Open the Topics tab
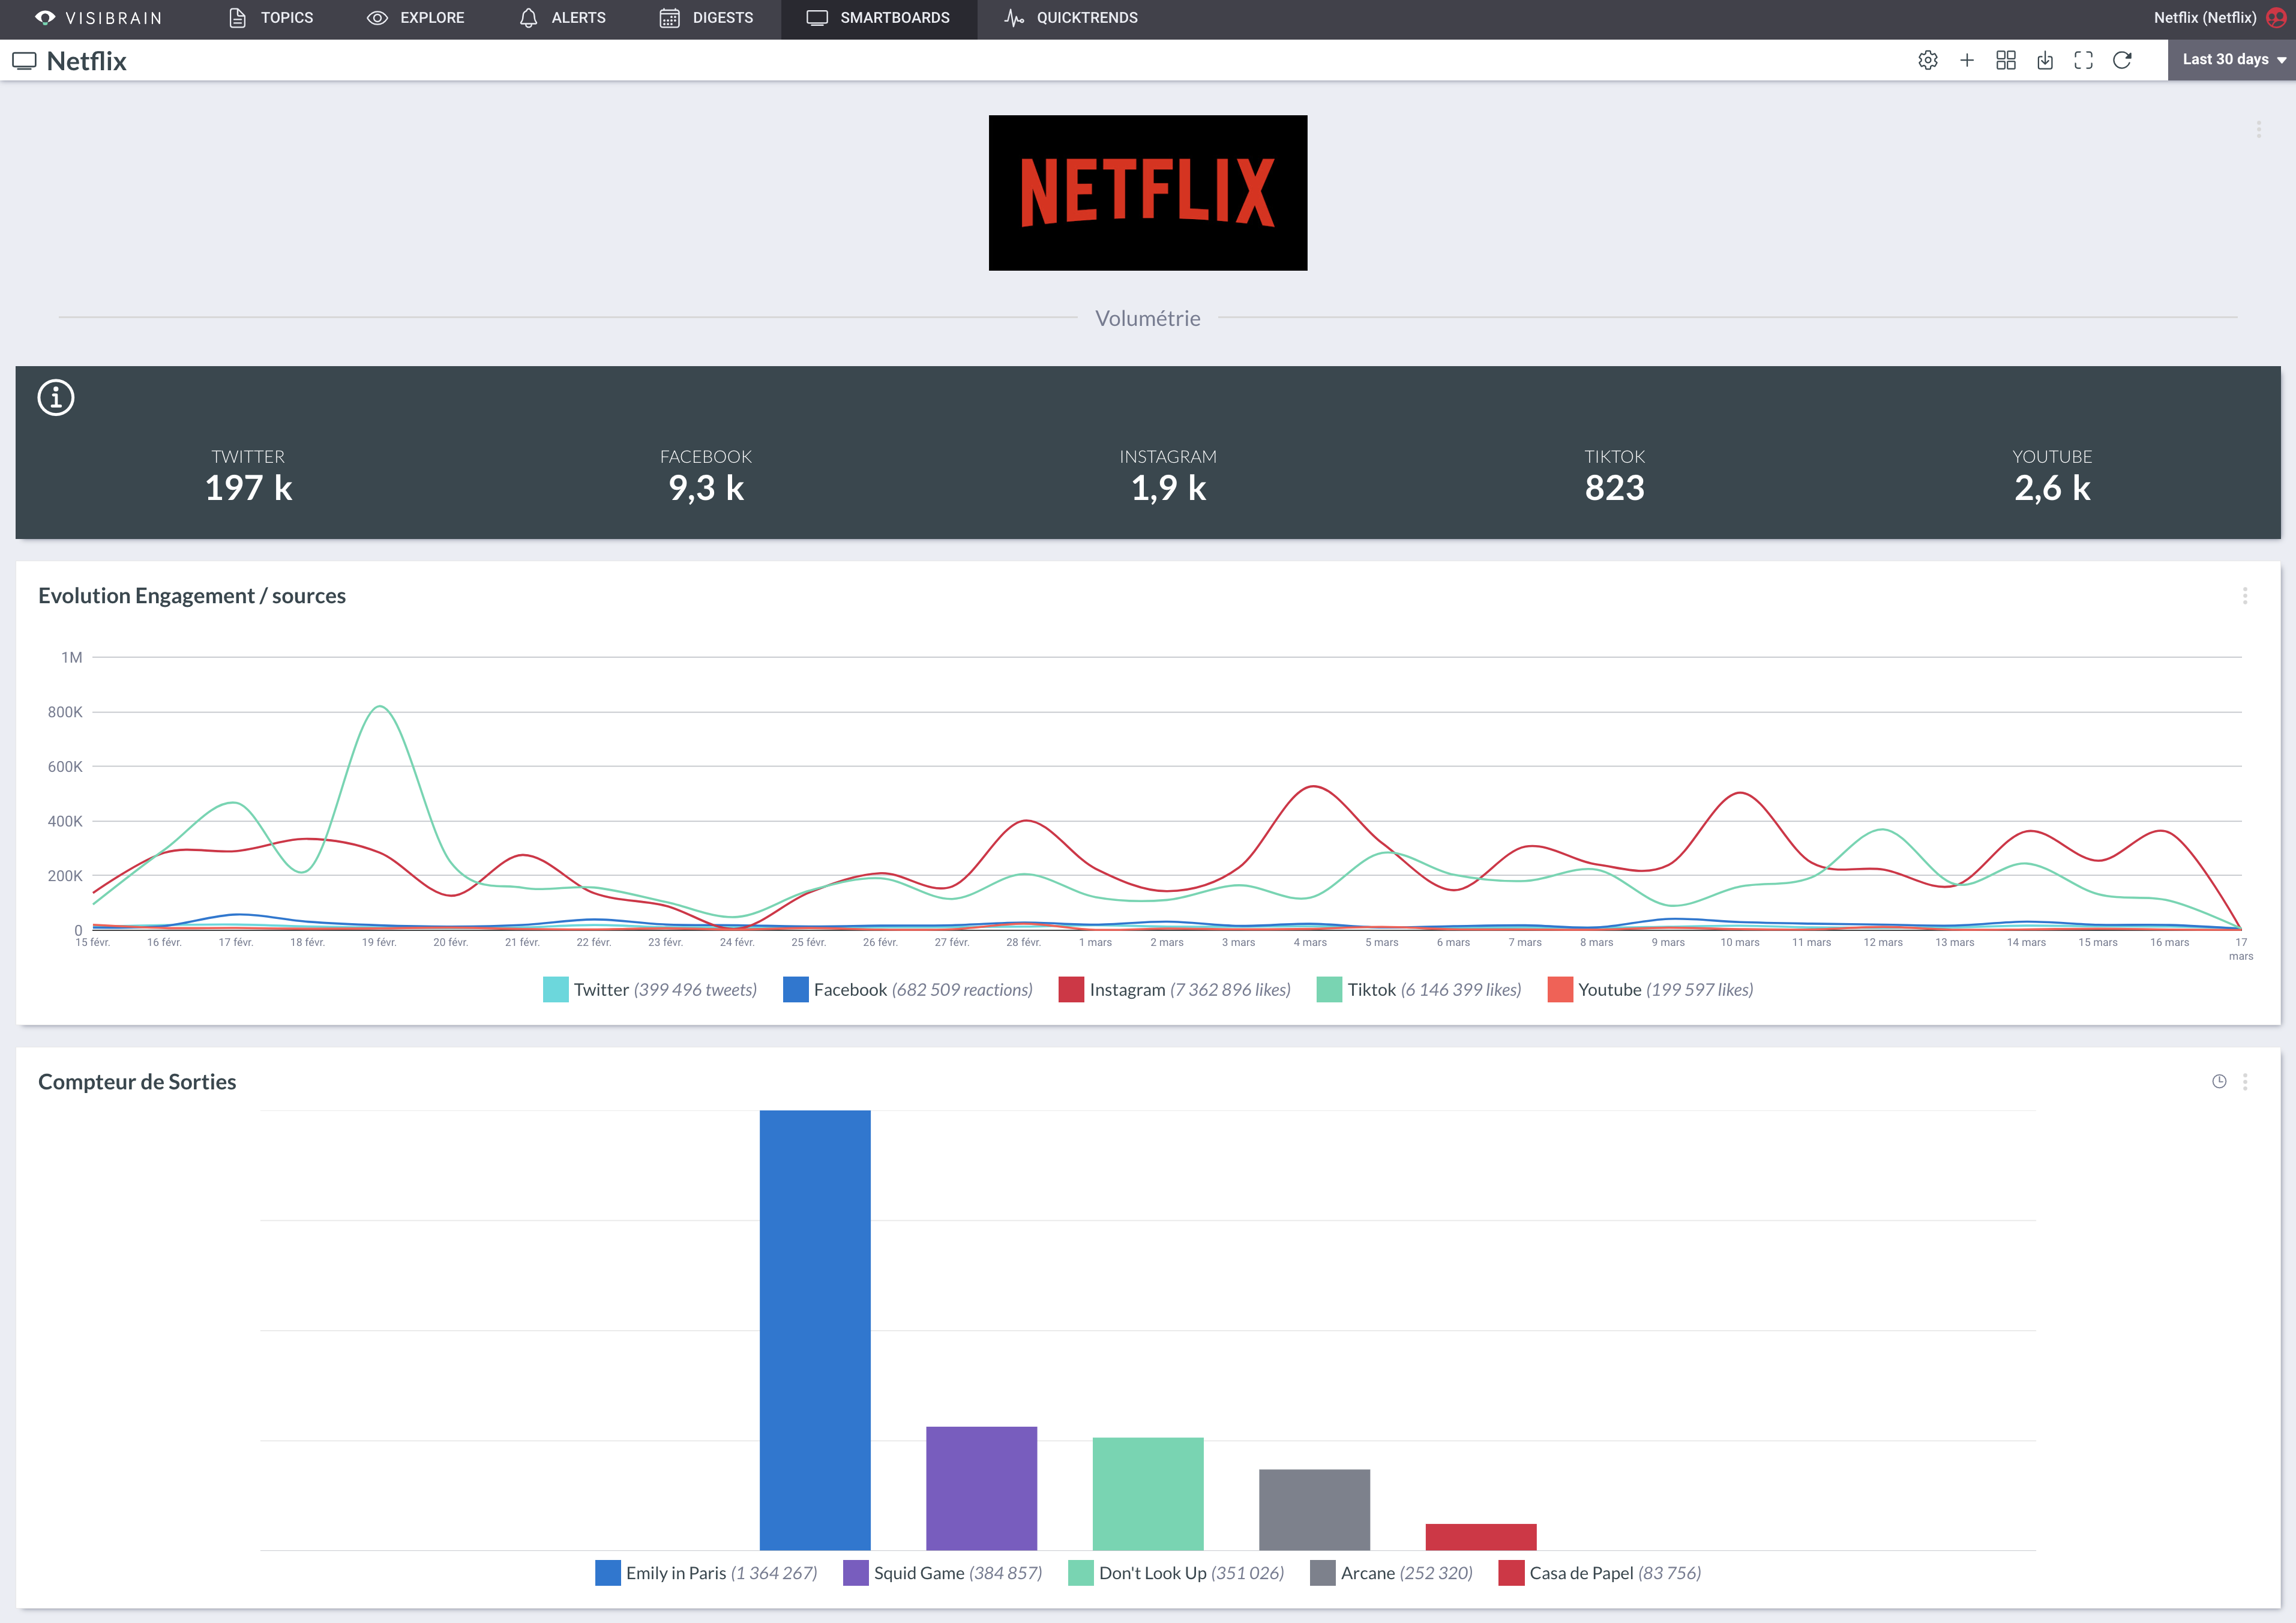The height and width of the screenshot is (1623, 2296). [x=271, y=18]
